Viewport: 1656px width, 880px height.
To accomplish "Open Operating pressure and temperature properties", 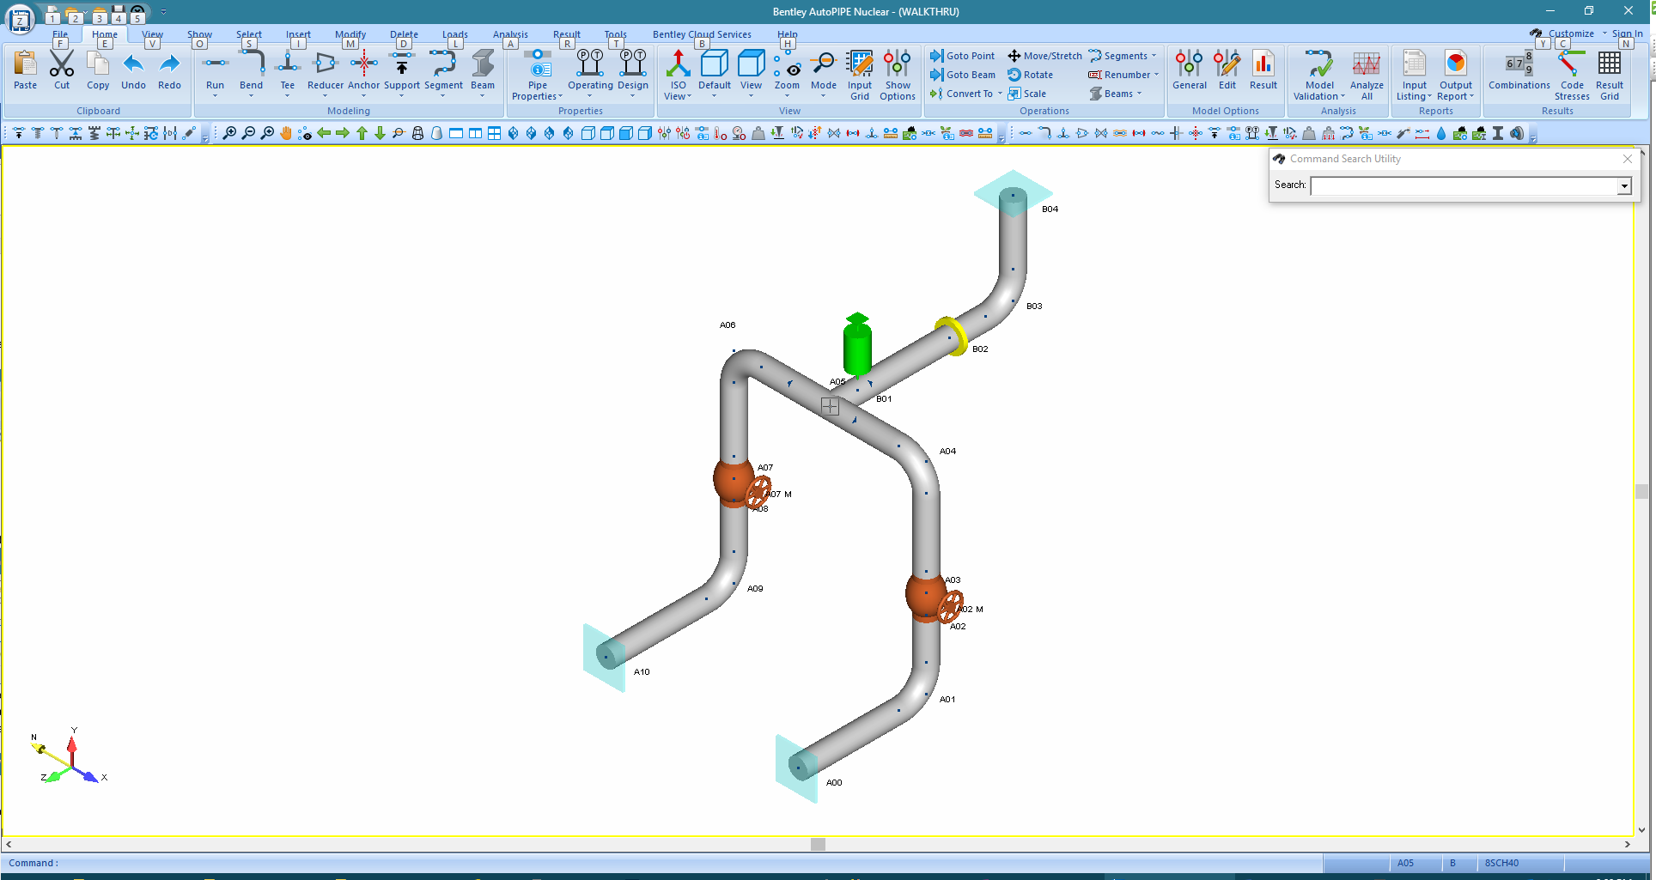I will 590,72.
